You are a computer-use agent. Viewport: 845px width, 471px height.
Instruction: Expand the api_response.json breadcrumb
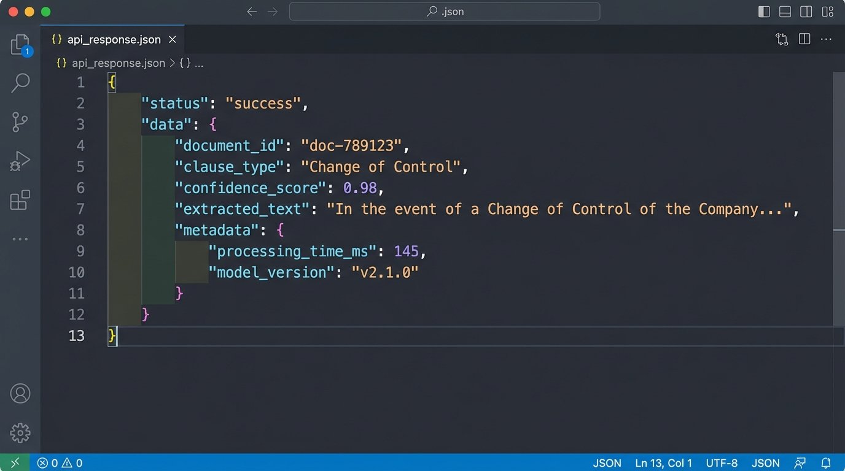[118, 63]
